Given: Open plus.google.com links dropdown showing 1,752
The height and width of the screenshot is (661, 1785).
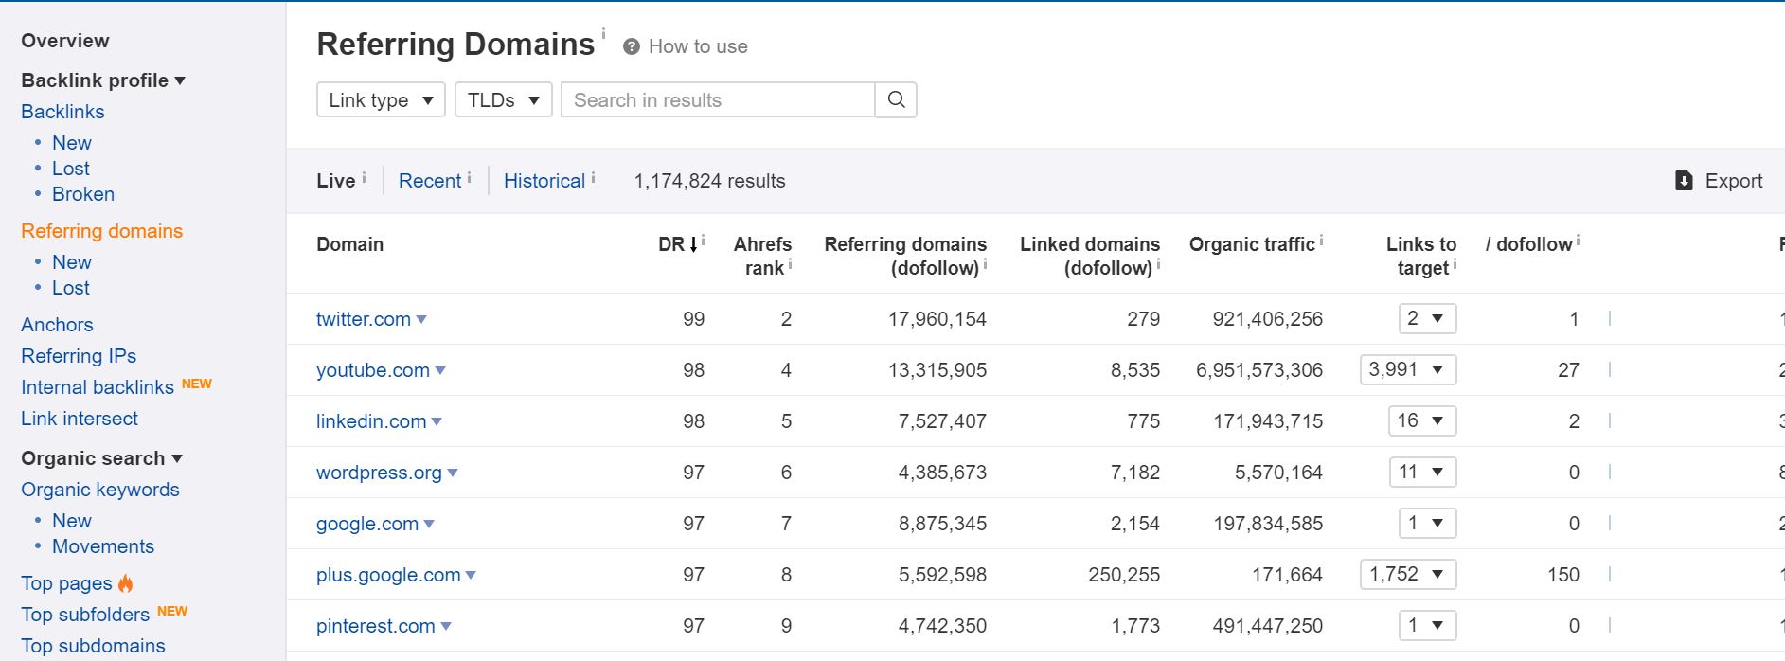Looking at the screenshot, I should [1408, 574].
